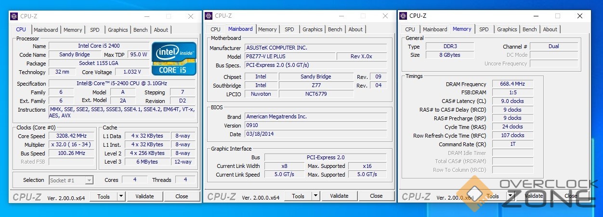The width and height of the screenshot is (603, 217).
Task: Click the Intel Core i5 logo badge
Action: 174,59
